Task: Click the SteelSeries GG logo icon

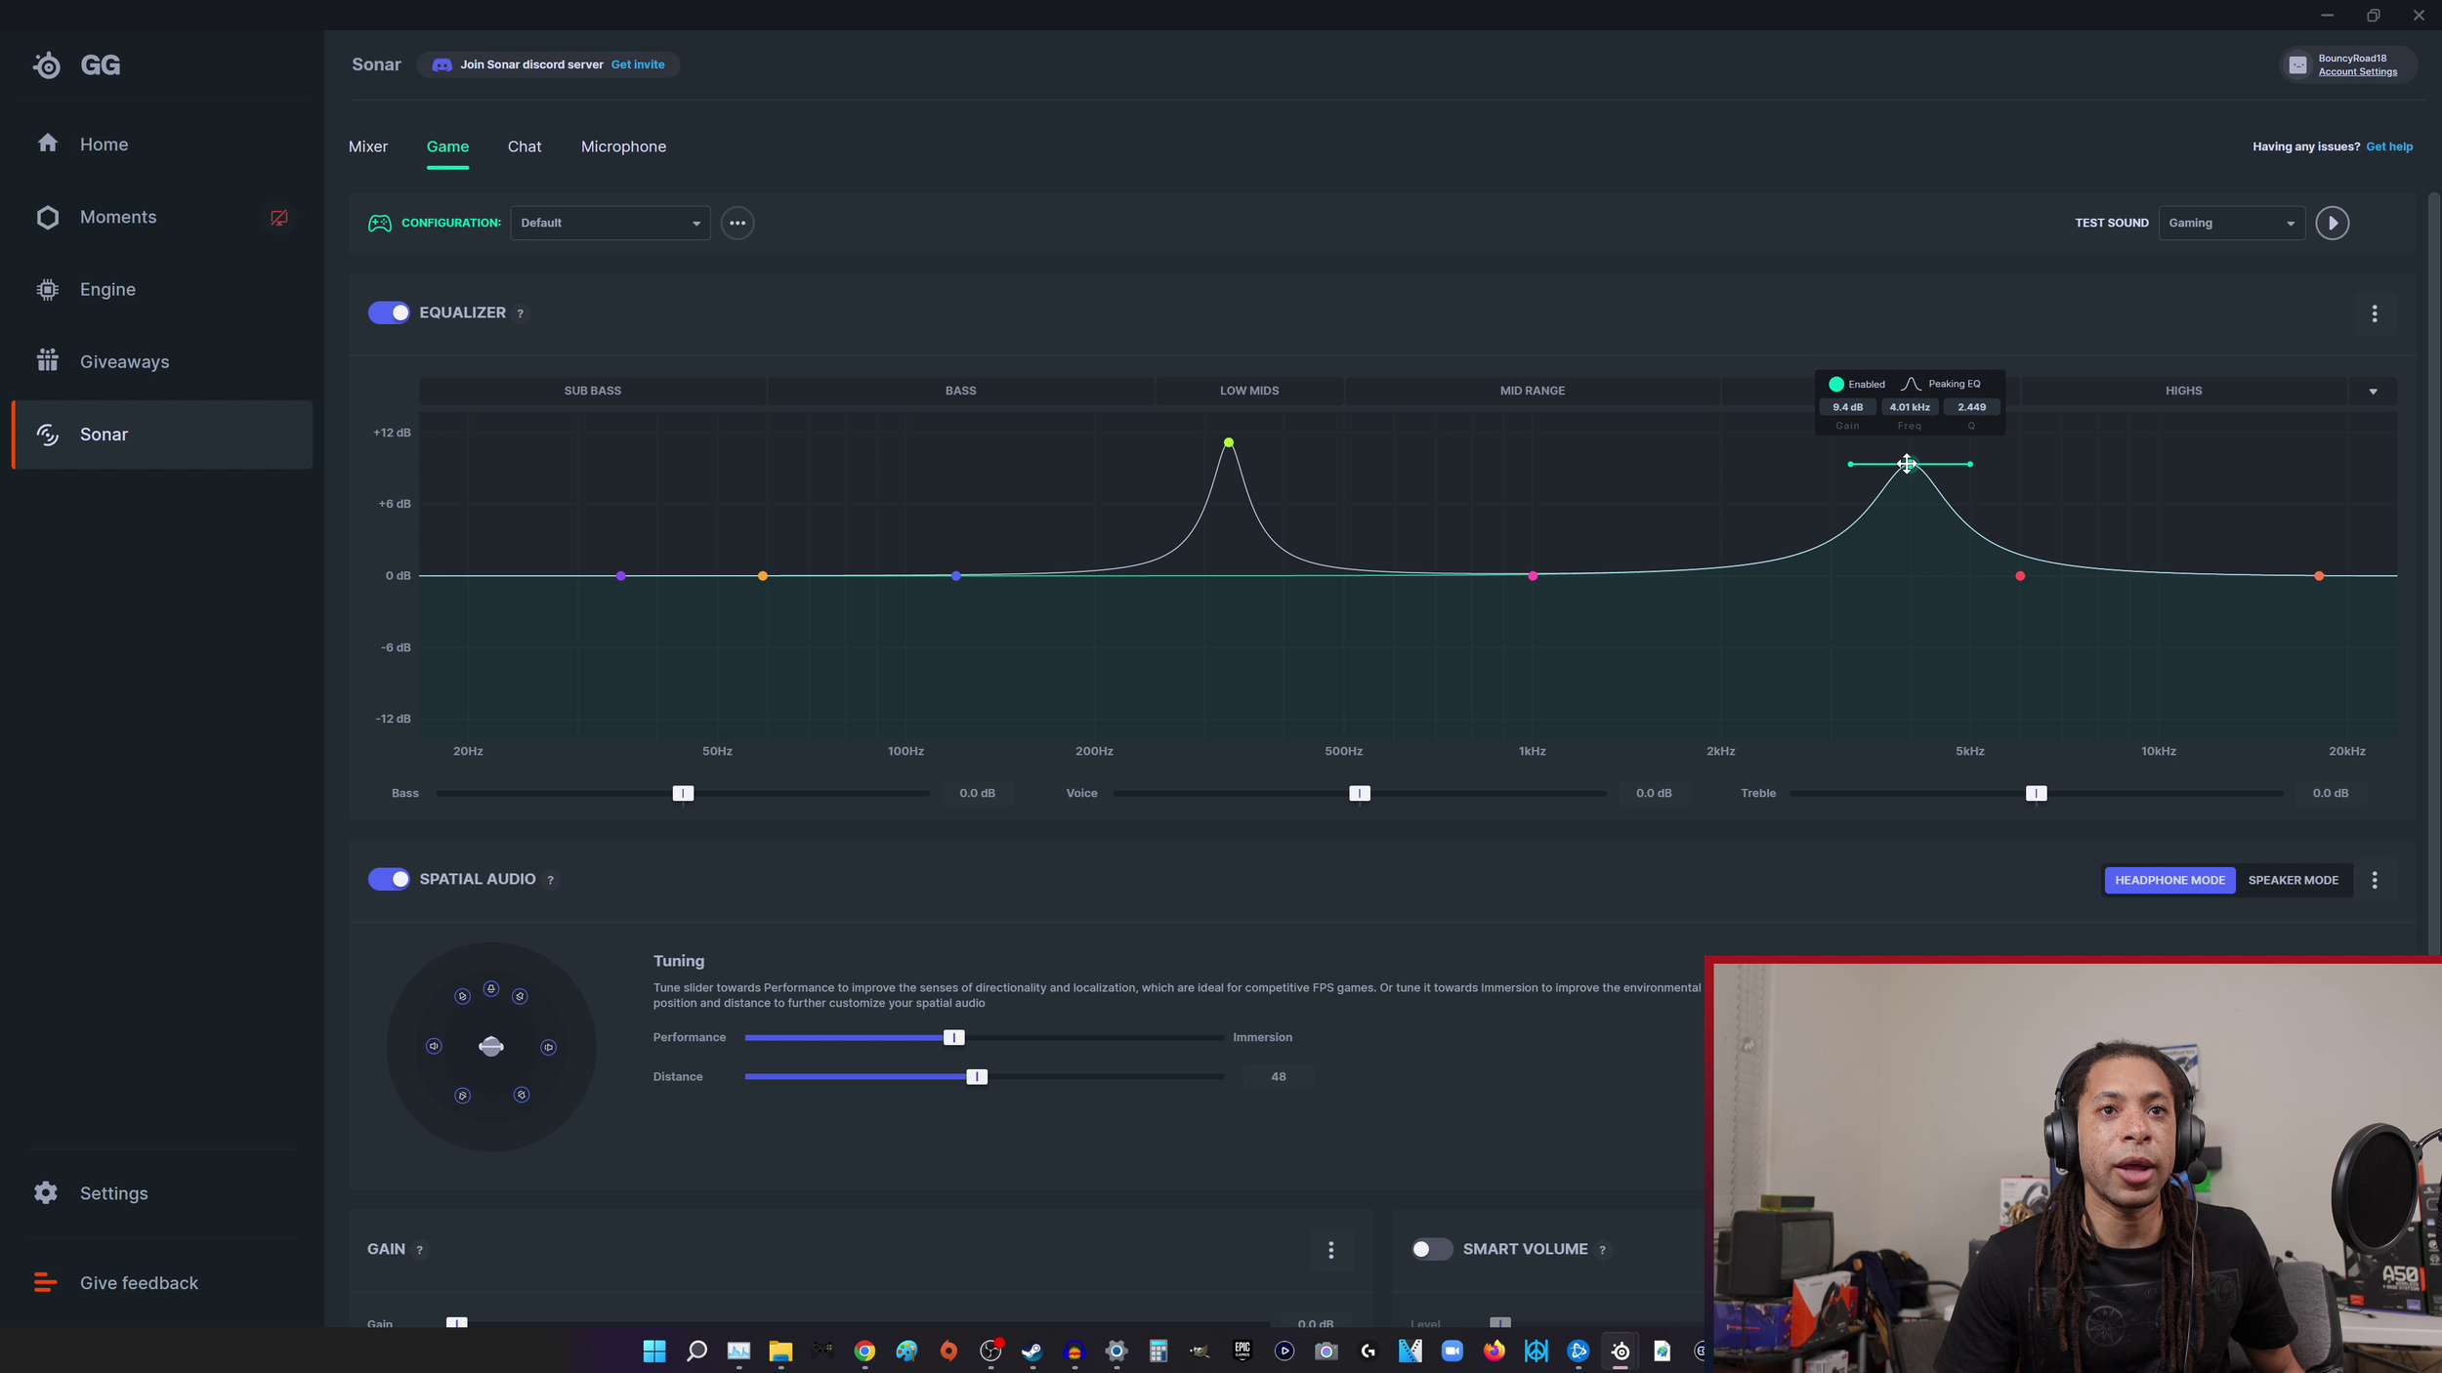Action: pos(46,65)
